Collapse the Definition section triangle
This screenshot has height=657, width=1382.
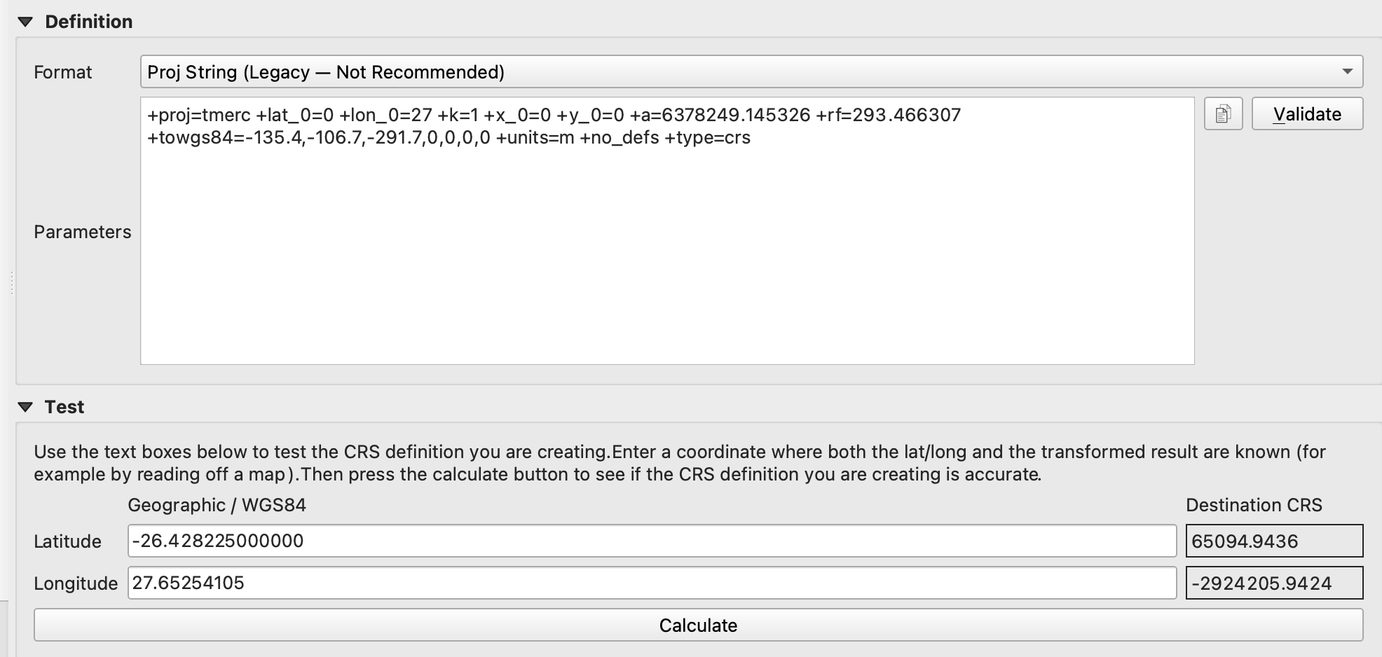(25, 22)
